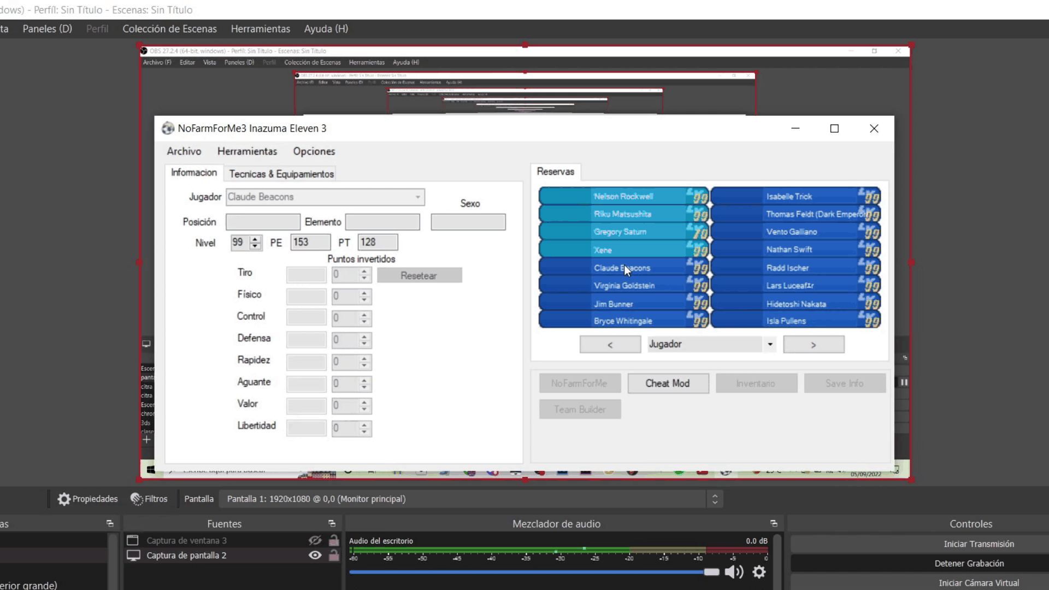Click Iniciar Transmisión in OBS Controles
This screenshot has width=1049, height=590.
click(978, 544)
